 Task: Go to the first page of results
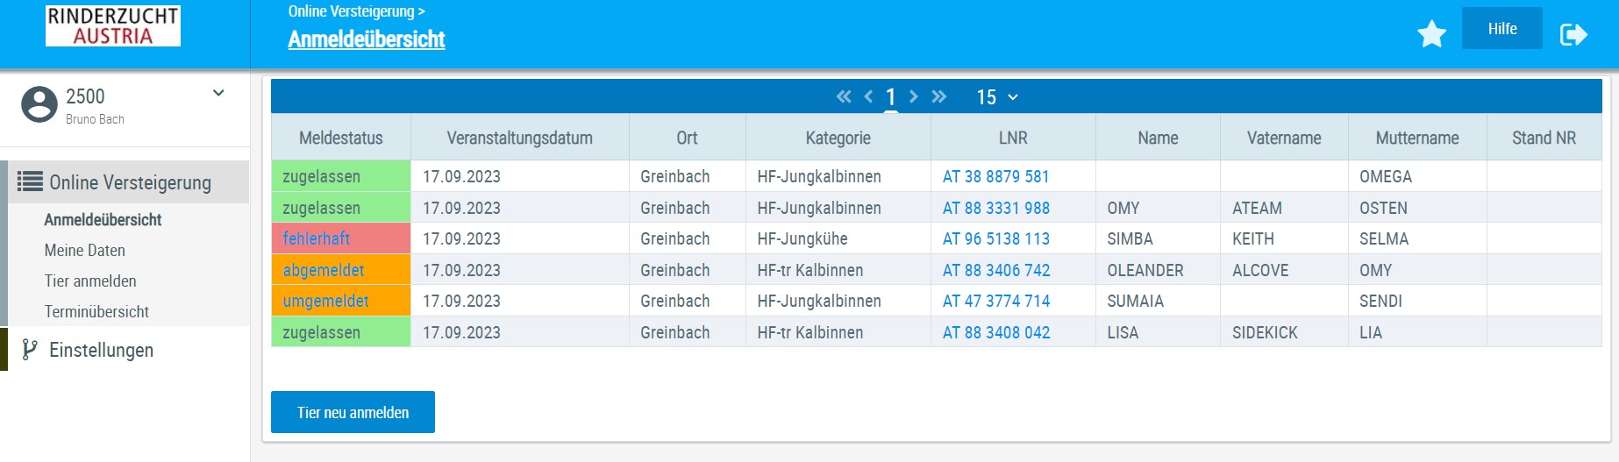click(844, 96)
